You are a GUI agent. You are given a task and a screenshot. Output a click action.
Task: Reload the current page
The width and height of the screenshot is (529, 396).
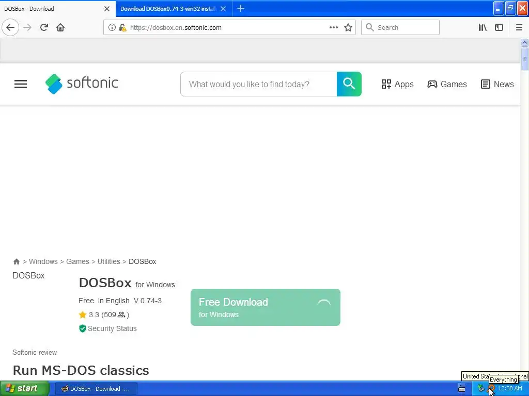tap(44, 27)
